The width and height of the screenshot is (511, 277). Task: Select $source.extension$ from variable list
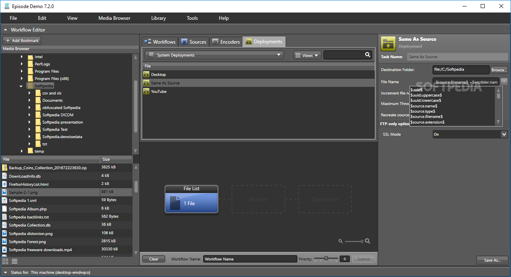pos(427,122)
